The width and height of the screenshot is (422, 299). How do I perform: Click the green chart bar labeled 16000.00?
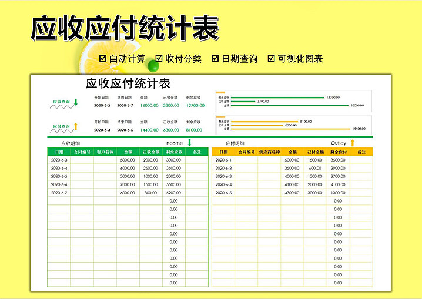point(290,106)
